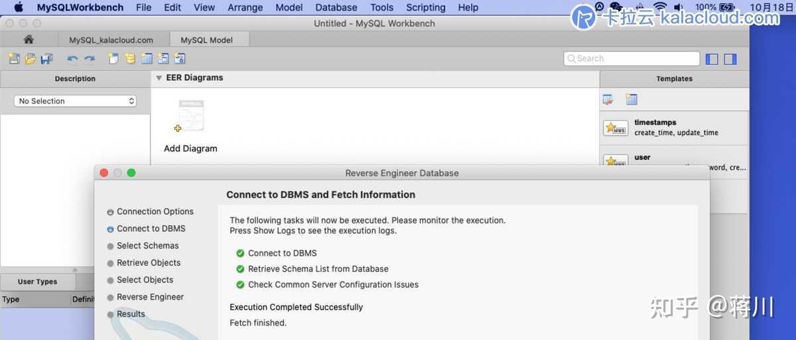Add a new table from toolbar
The width and height of the screenshot is (796, 340).
tap(147, 59)
